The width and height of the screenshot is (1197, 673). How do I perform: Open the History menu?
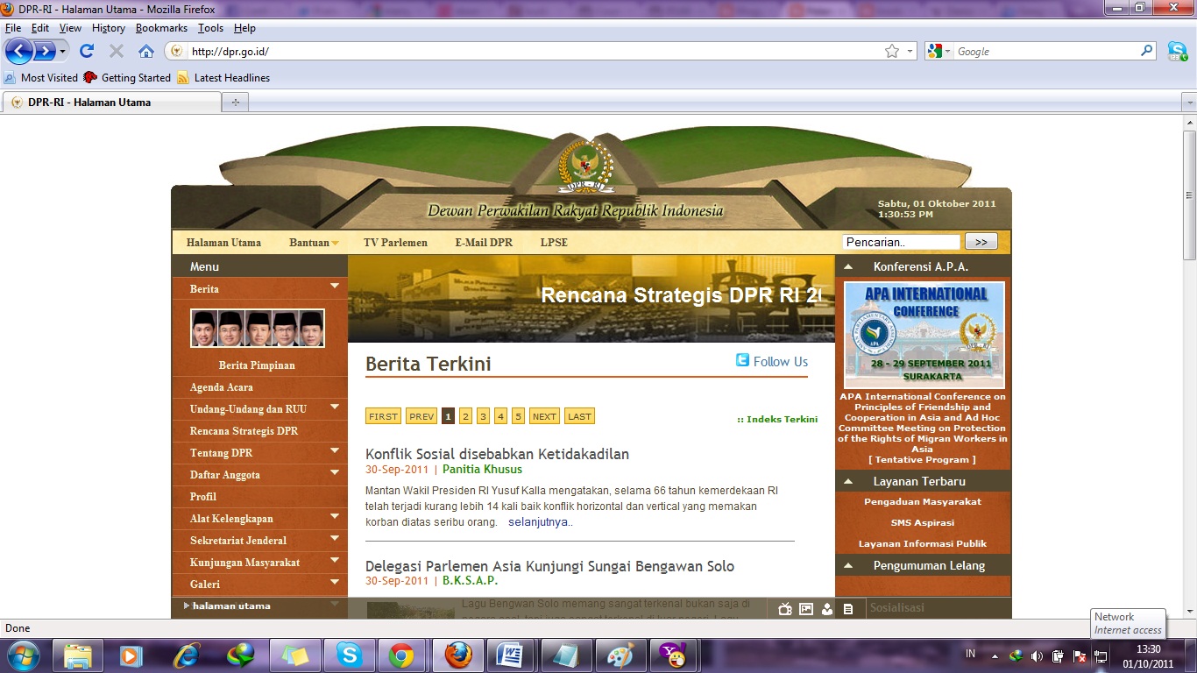pos(109,28)
